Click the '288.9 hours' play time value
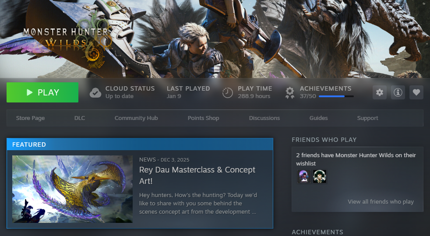Viewport: 430px width, 236px height. click(x=254, y=96)
